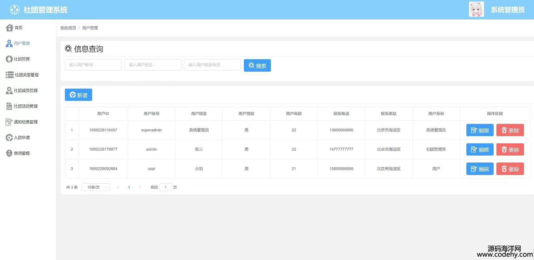534x260 pixels.
Task: Click the home icon in sidebar
Action: click(9, 28)
